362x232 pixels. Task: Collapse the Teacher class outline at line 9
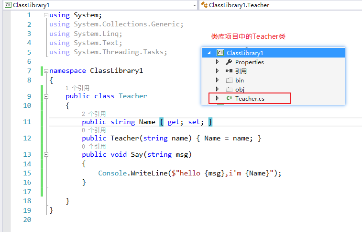(46, 96)
